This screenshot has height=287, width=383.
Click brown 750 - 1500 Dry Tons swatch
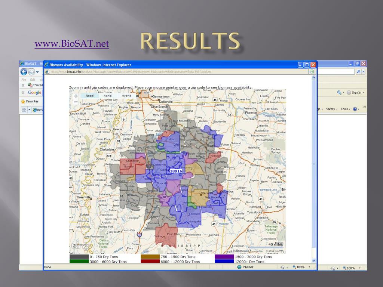click(x=150, y=257)
